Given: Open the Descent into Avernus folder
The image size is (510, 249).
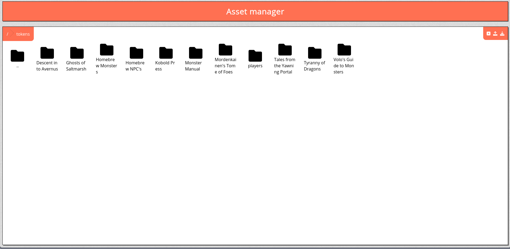Looking at the screenshot, I should coord(47,53).
